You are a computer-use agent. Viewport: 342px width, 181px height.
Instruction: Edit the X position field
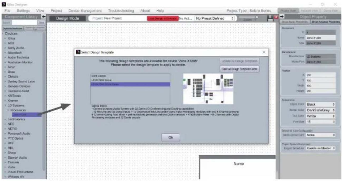(321, 75)
